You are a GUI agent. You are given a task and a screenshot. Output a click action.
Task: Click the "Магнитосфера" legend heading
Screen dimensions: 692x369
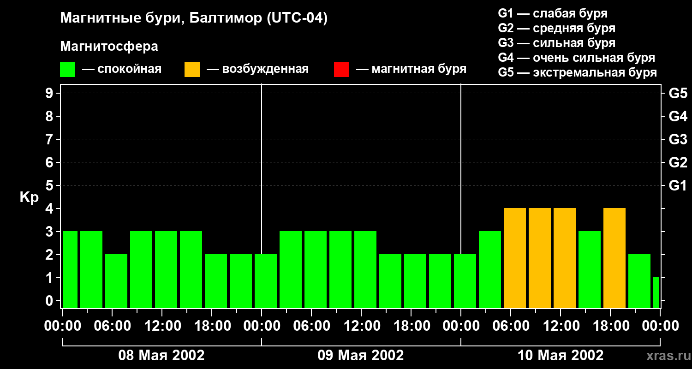(109, 47)
